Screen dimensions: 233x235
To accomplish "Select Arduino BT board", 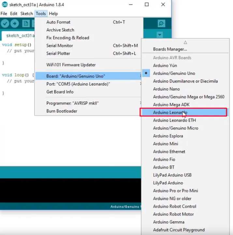I will pos(185,167).
